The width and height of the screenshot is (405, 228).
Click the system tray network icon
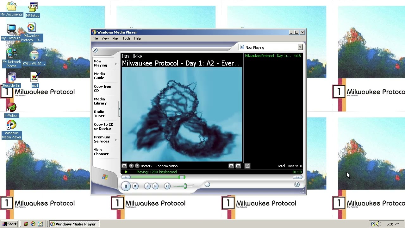point(373,224)
